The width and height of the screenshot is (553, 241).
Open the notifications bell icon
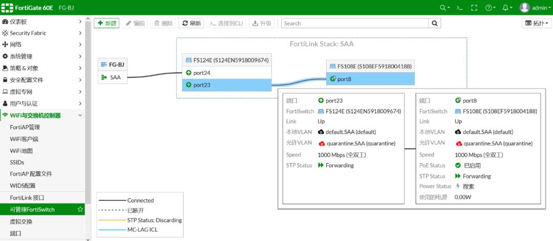click(x=506, y=8)
